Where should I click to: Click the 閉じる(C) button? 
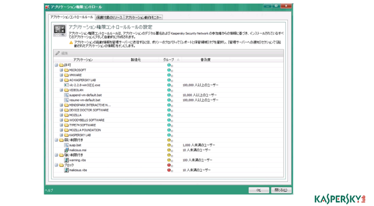tap(281, 190)
